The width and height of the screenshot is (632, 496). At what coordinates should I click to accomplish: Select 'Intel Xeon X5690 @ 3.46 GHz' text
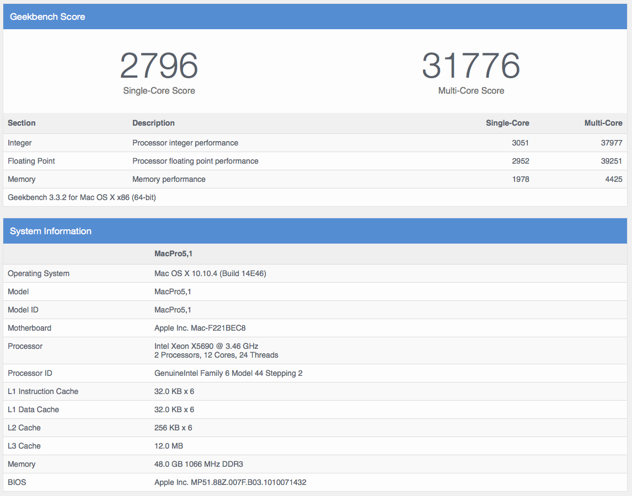point(206,346)
